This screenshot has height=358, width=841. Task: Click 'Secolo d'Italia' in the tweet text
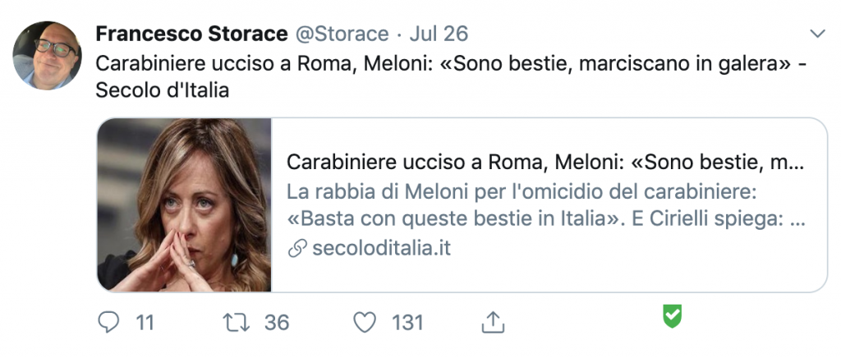[x=162, y=90]
